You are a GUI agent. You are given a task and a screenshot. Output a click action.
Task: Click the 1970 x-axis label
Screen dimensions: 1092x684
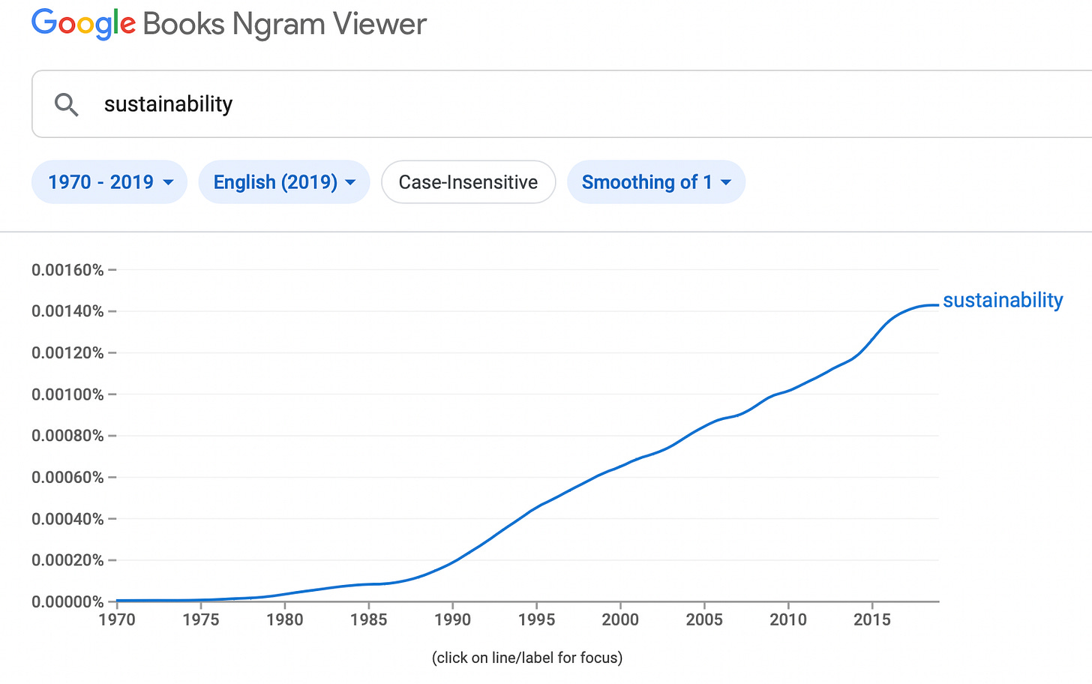pos(117,619)
